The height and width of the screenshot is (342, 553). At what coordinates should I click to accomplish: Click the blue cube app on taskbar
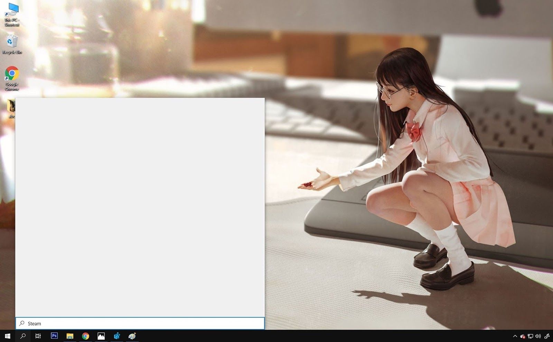pos(117,336)
